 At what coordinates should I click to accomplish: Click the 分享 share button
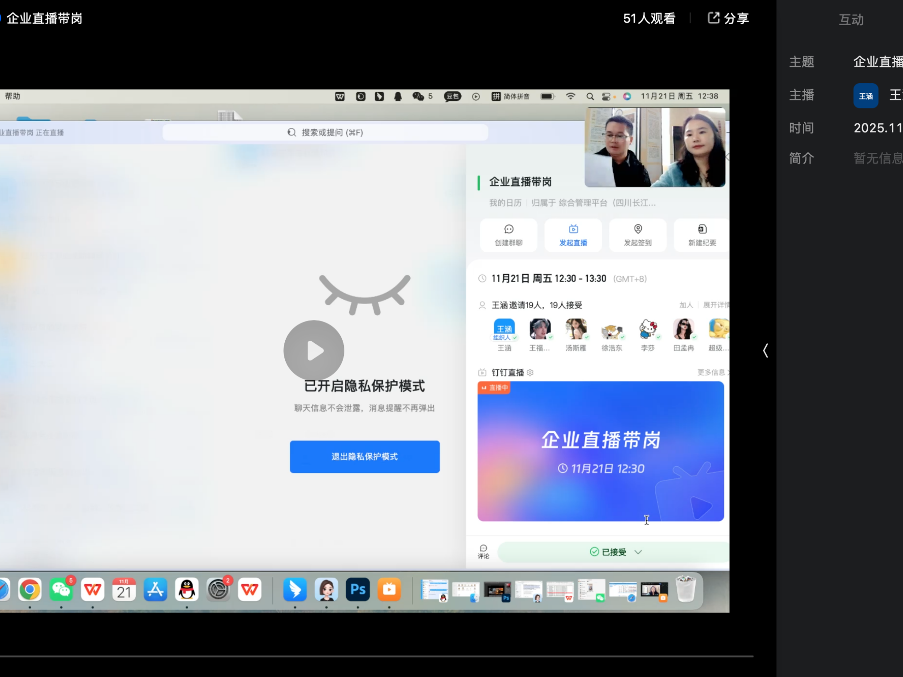click(728, 19)
